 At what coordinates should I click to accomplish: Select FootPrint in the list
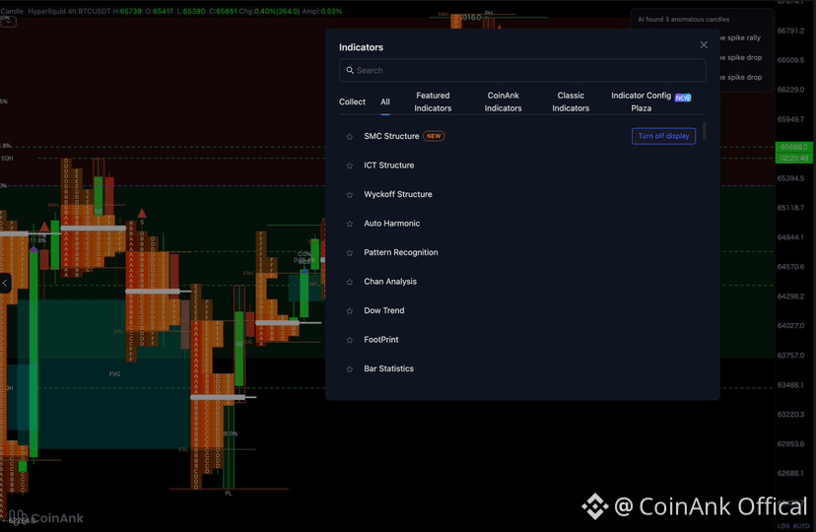pos(381,340)
